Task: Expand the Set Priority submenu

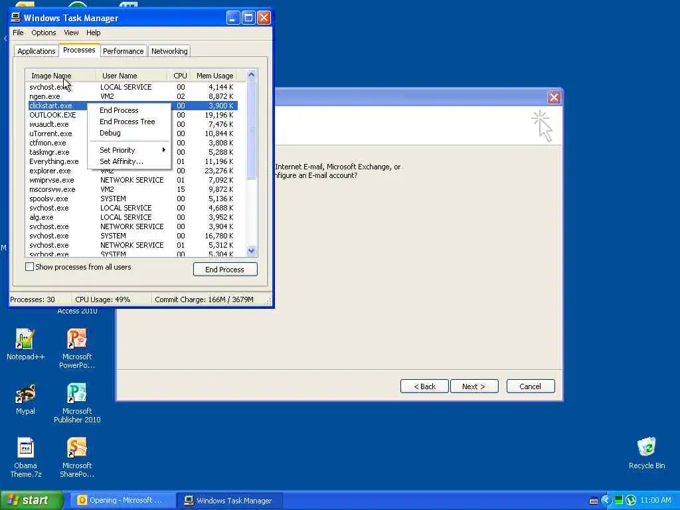Action: click(x=128, y=150)
